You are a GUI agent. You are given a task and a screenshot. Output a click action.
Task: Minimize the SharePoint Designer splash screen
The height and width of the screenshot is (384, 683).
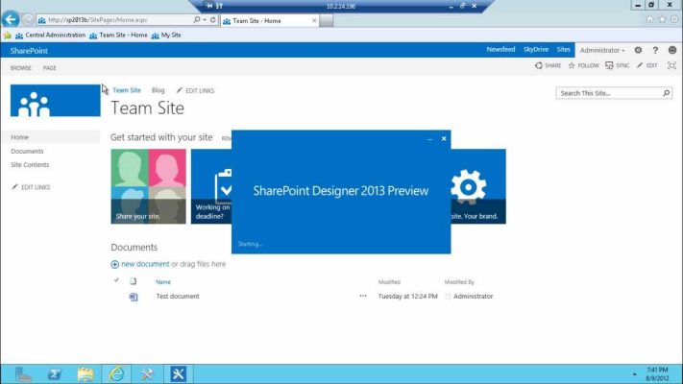tap(430, 139)
